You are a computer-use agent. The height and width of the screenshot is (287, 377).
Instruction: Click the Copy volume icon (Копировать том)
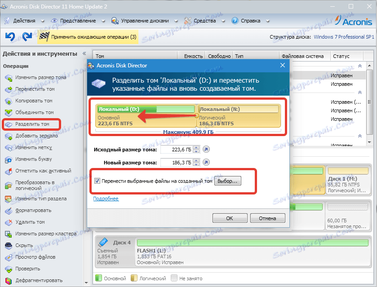click(x=9, y=101)
